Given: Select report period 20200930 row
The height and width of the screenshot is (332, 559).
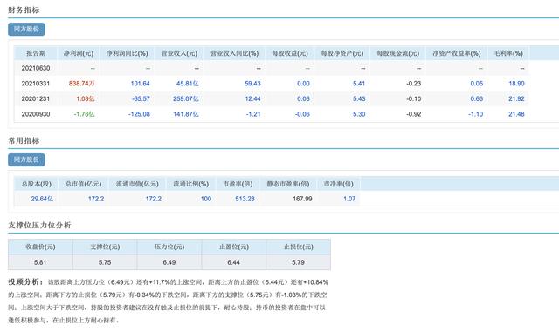Looking at the screenshot, I should coord(272,114).
